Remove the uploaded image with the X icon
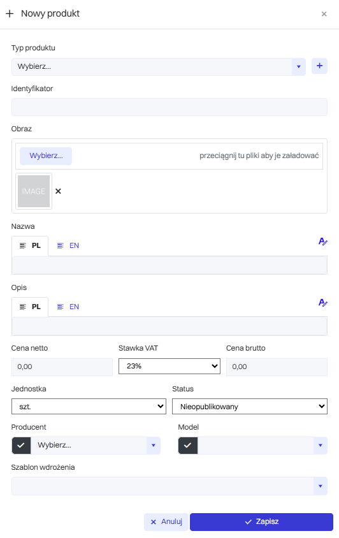 point(59,191)
